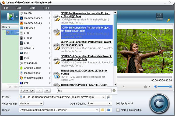Click the Apple TV apple icon
The height and width of the screenshot is (116, 175).
(x=21, y=48)
